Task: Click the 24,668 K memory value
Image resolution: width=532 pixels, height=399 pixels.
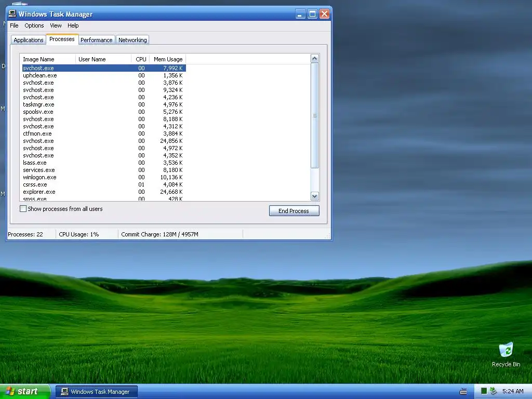Action: (171, 192)
